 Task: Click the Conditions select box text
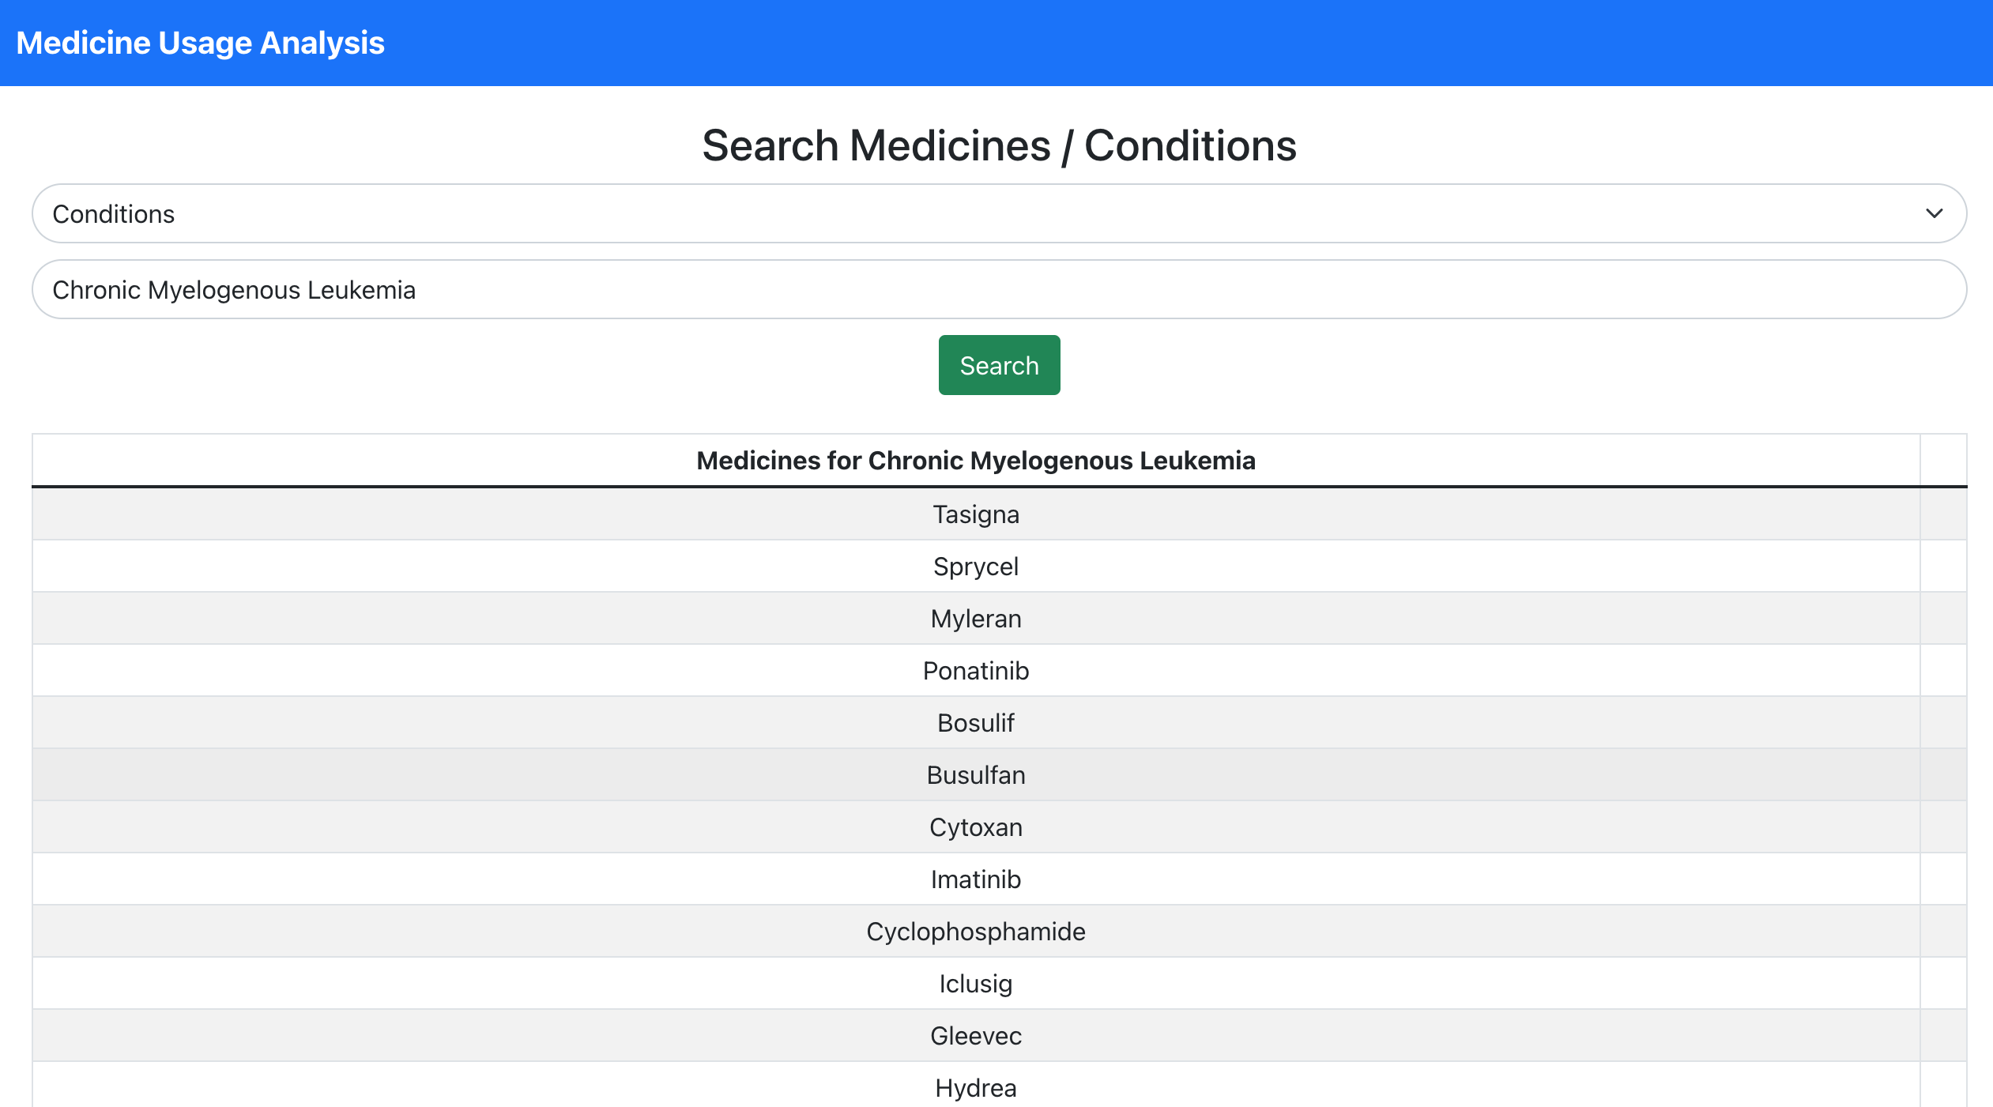[x=114, y=214]
